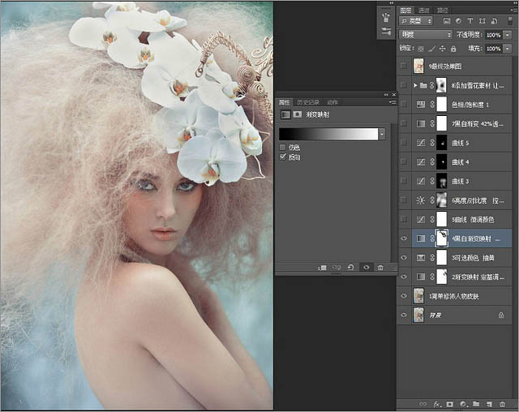The width and height of the screenshot is (519, 412).
Task: Click the delete layer trash icon in Layers panel
Action: (x=502, y=403)
